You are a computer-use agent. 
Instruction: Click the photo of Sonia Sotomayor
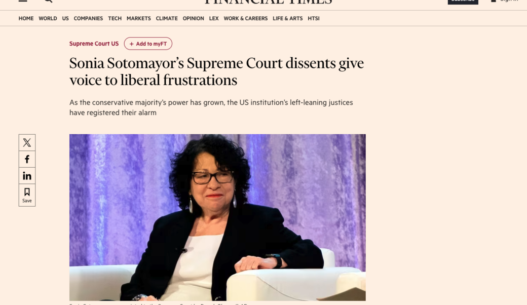tap(217, 217)
